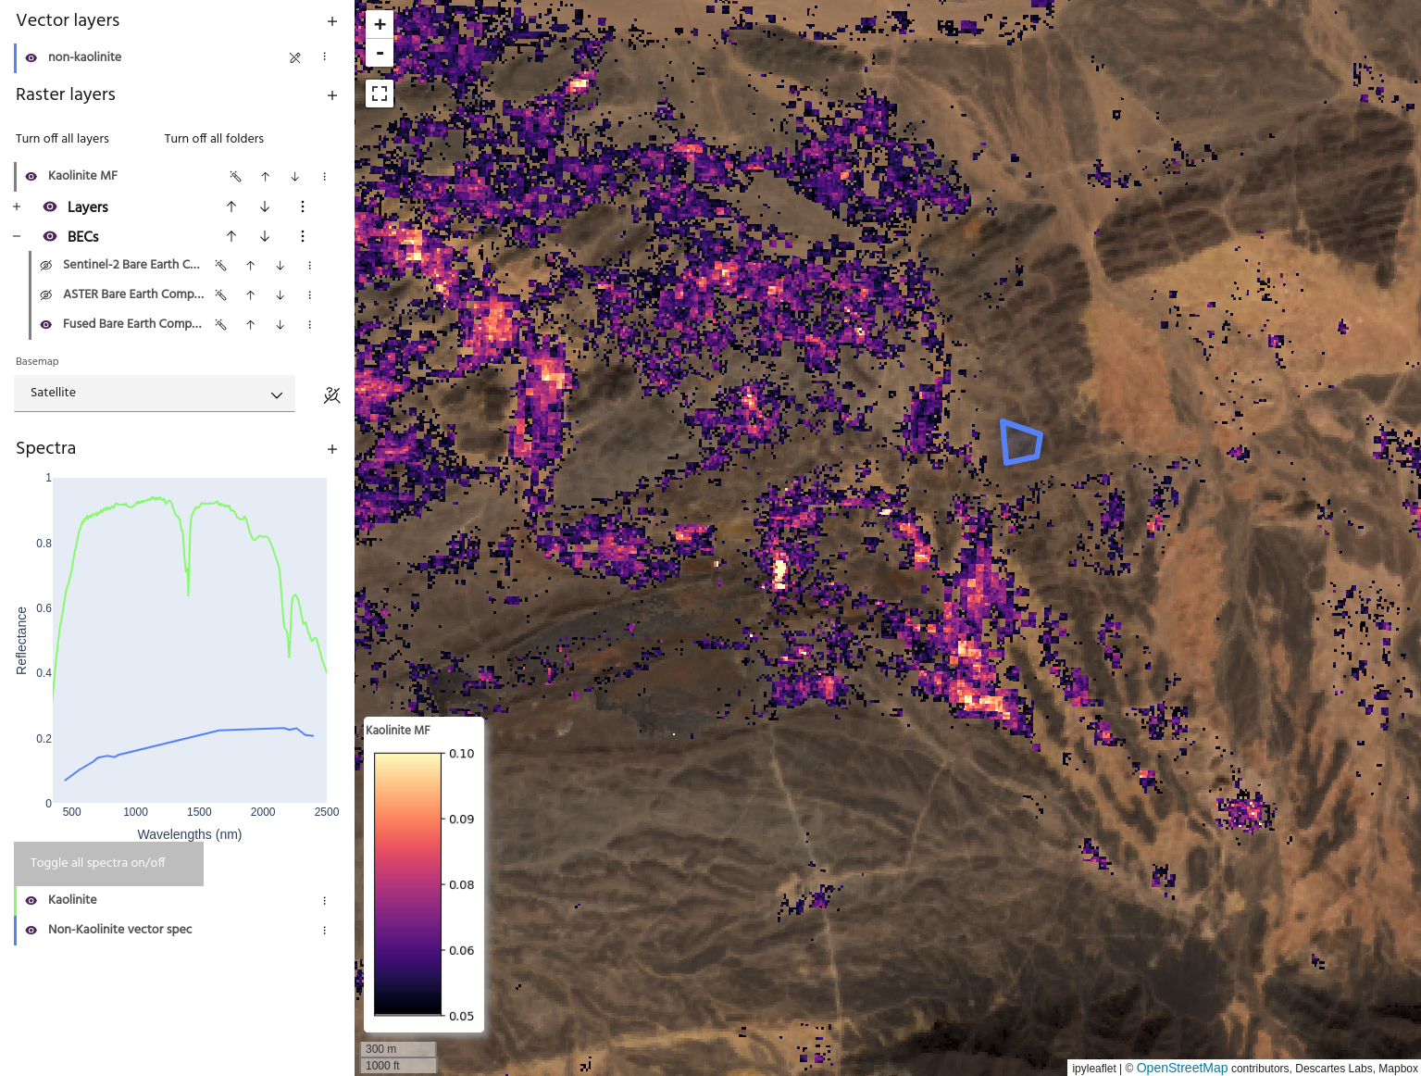1421x1076 pixels.
Task: Open the BECs folder options menu
Action: coord(303,236)
